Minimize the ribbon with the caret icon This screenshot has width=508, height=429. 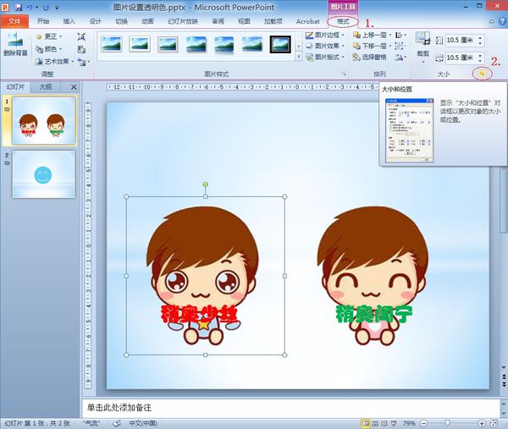click(x=491, y=21)
